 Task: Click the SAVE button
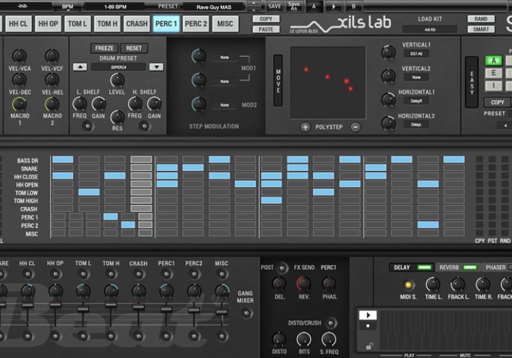tap(275, 6)
